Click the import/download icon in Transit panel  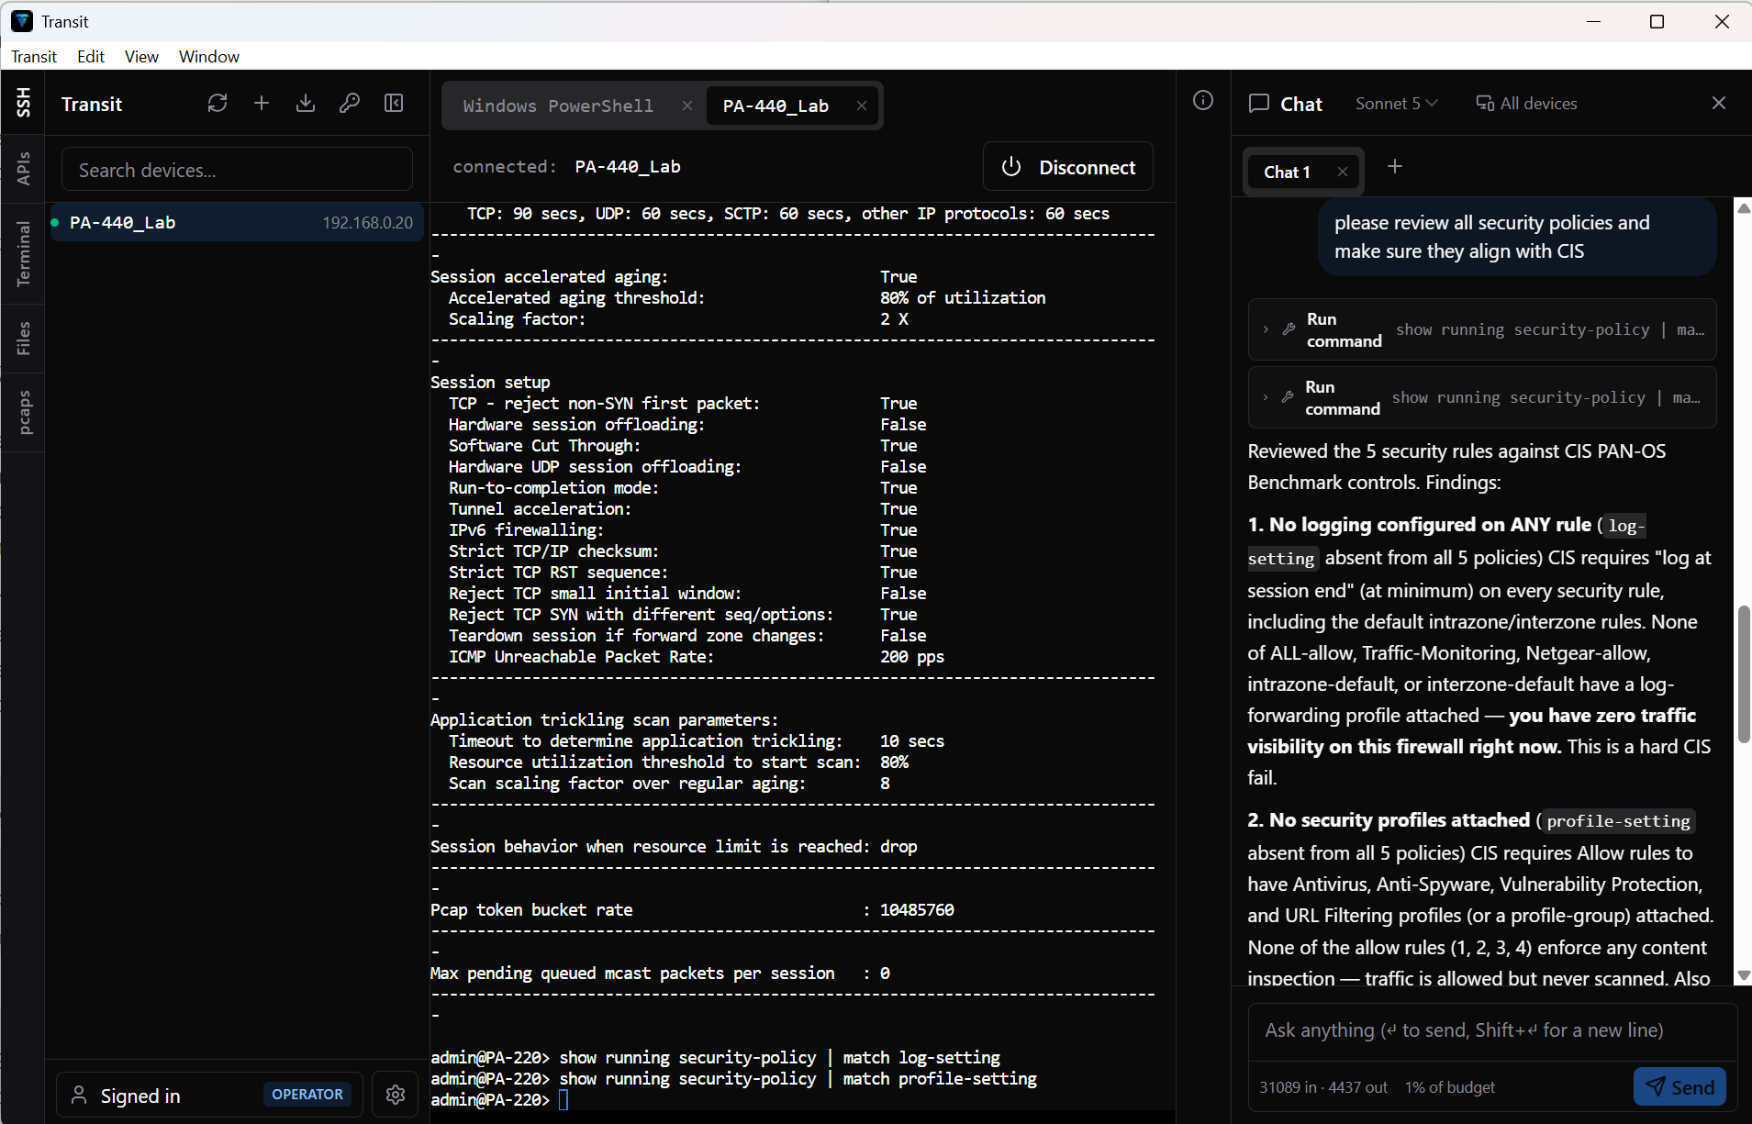(x=306, y=104)
